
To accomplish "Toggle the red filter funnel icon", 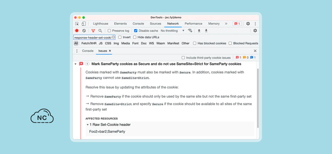I will pos(93,31).
